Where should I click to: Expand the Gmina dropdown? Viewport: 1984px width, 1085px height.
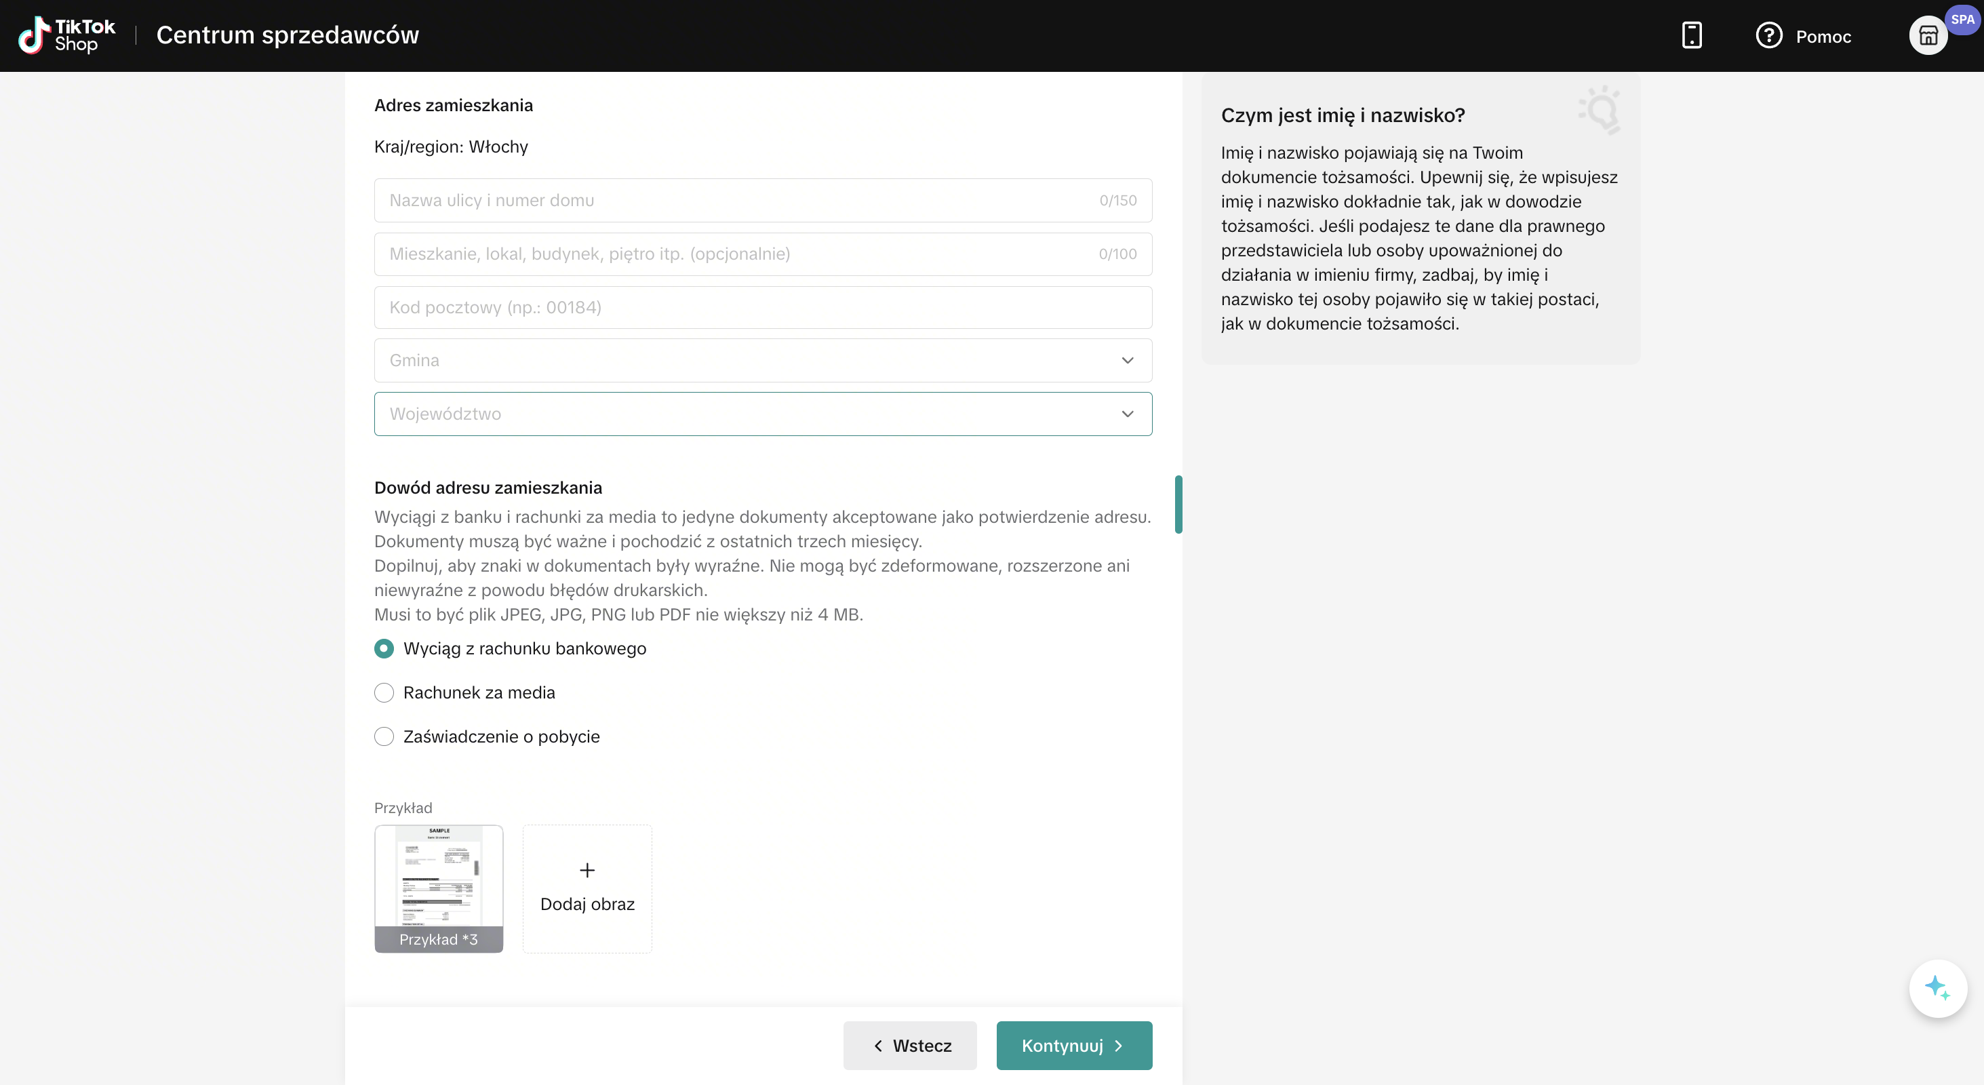(x=763, y=360)
